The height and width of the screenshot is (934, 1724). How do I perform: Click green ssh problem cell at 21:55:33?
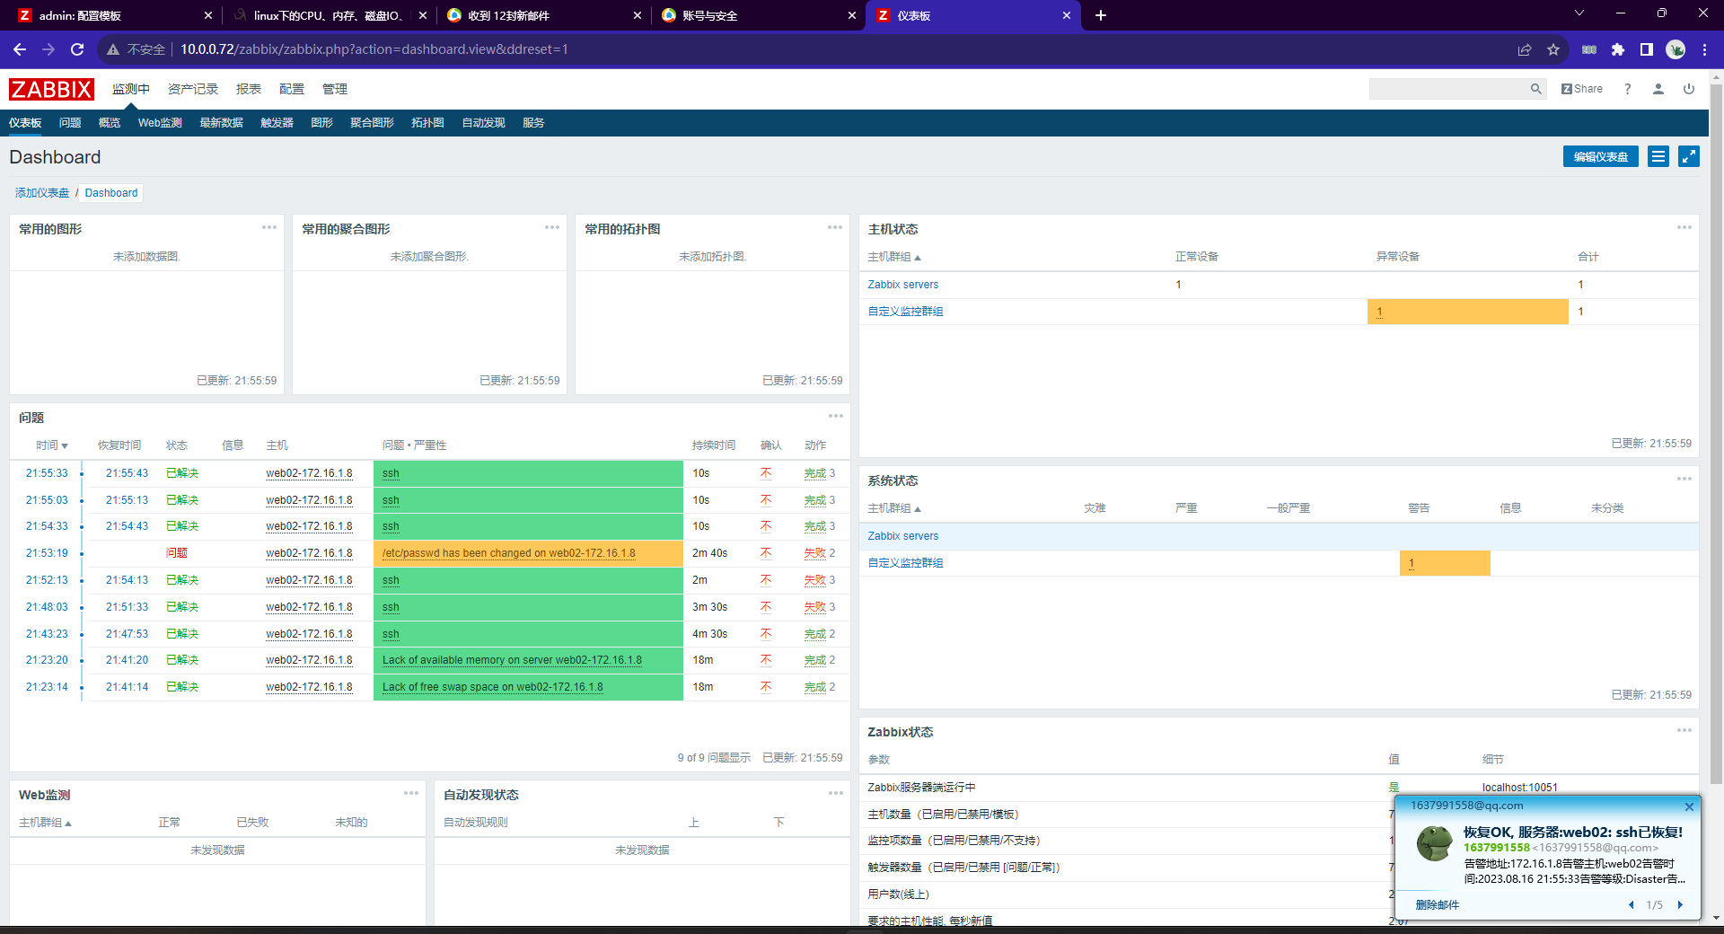pos(528,473)
